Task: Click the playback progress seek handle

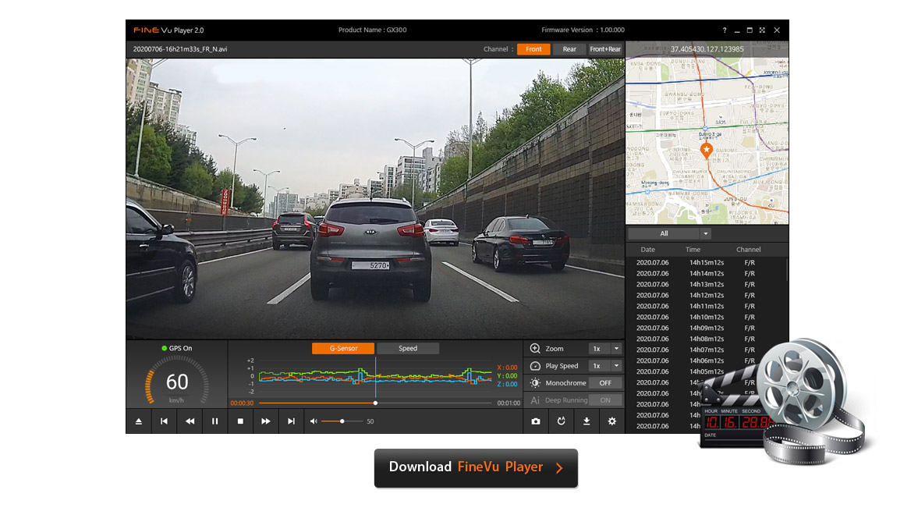Action: [375, 403]
